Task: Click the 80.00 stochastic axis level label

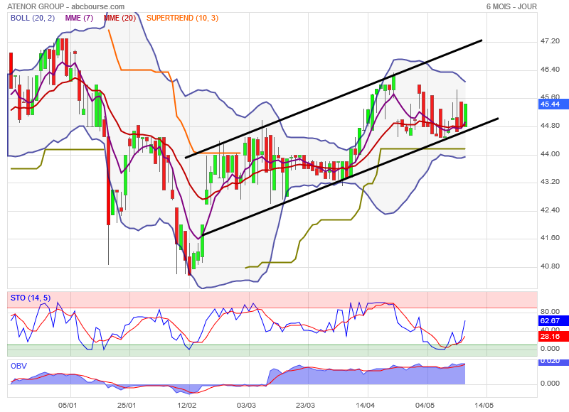Action: click(x=550, y=310)
